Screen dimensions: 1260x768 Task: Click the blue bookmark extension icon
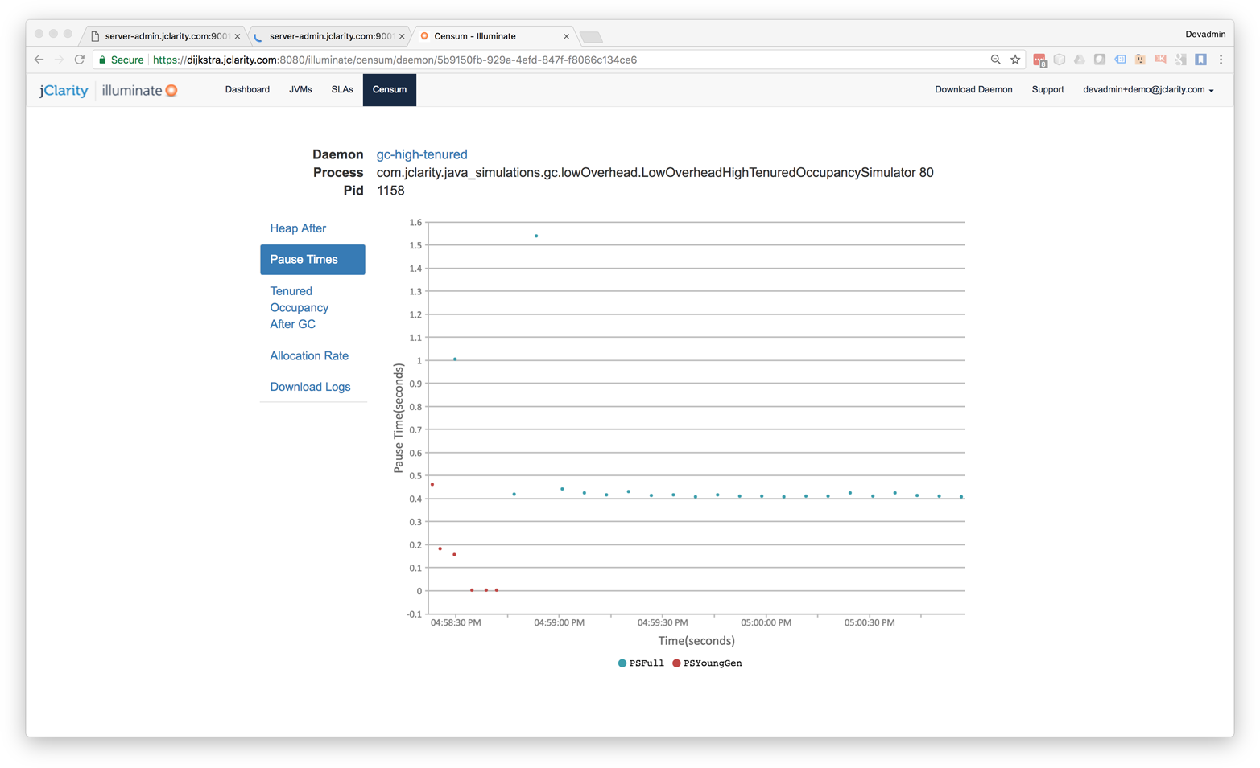tap(1200, 60)
